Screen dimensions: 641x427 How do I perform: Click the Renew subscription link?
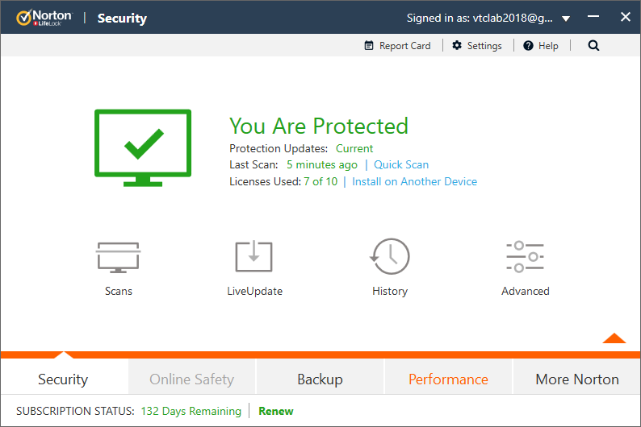(x=276, y=412)
